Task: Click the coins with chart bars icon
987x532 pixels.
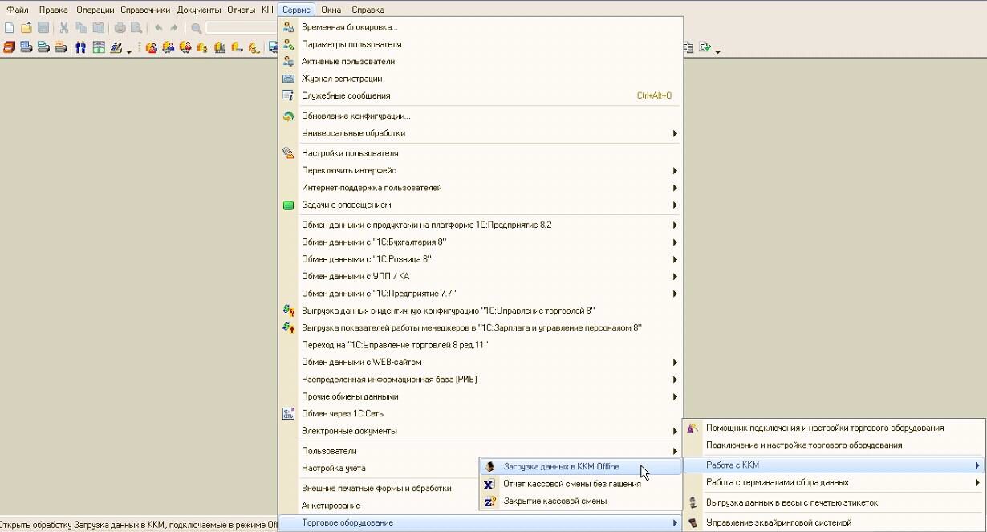Action: tap(220, 47)
